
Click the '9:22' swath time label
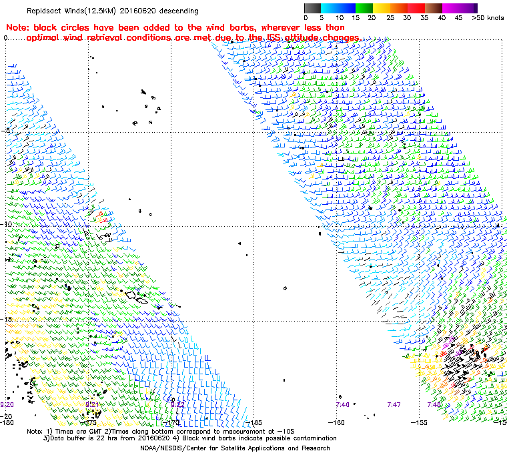click(x=177, y=404)
